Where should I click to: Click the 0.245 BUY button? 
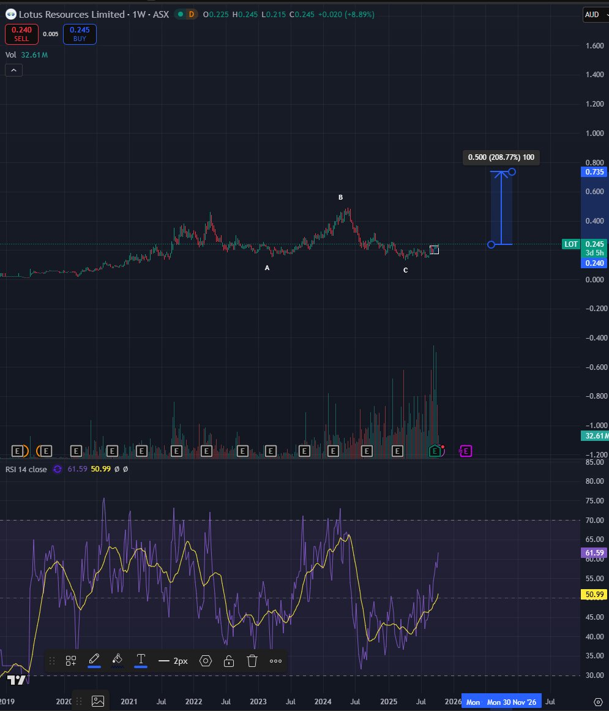80,34
